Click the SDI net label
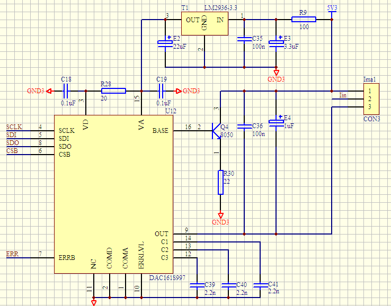Image resolution: width=391 pixels, height=306 pixels. (x=11, y=135)
